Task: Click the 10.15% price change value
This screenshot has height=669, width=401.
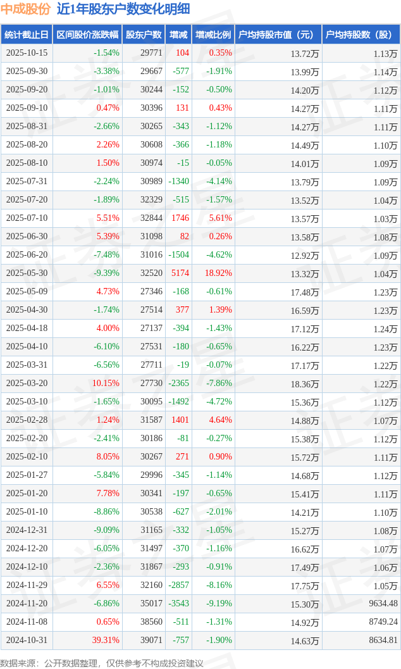Action: click(x=106, y=384)
